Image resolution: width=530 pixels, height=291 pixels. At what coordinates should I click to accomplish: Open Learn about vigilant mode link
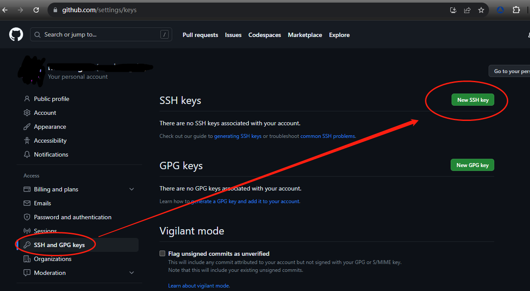tap(199, 286)
